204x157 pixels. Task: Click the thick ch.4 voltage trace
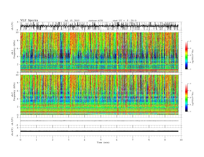click(99, 131)
